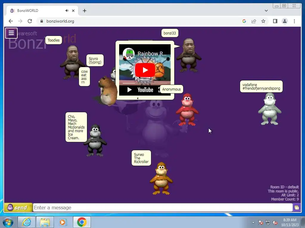Click the Room ID - default text
Viewport: 305px width, 228px height.
click(284, 187)
